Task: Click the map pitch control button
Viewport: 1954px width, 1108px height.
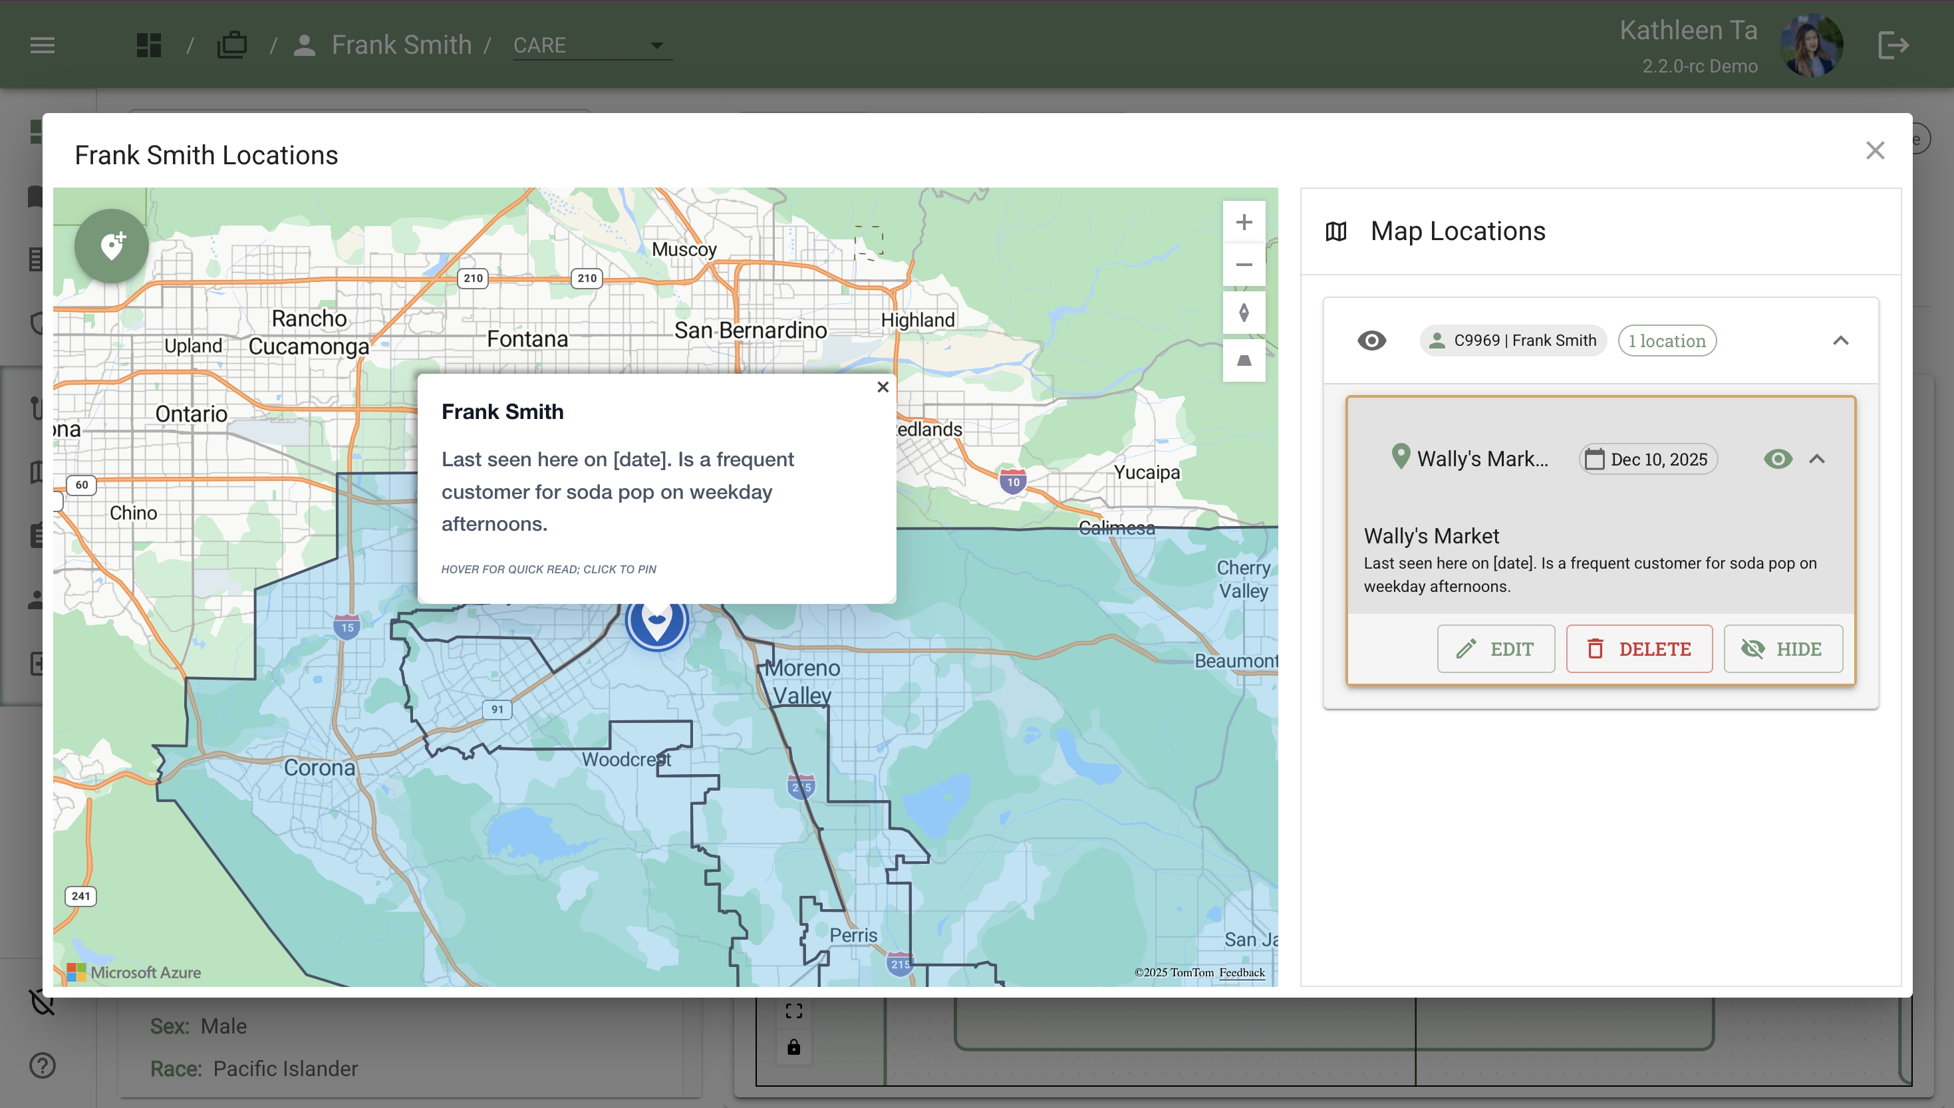Action: click(x=1243, y=360)
